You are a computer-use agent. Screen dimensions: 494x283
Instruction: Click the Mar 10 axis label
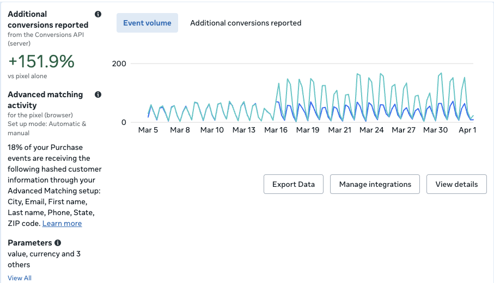(212, 130)
